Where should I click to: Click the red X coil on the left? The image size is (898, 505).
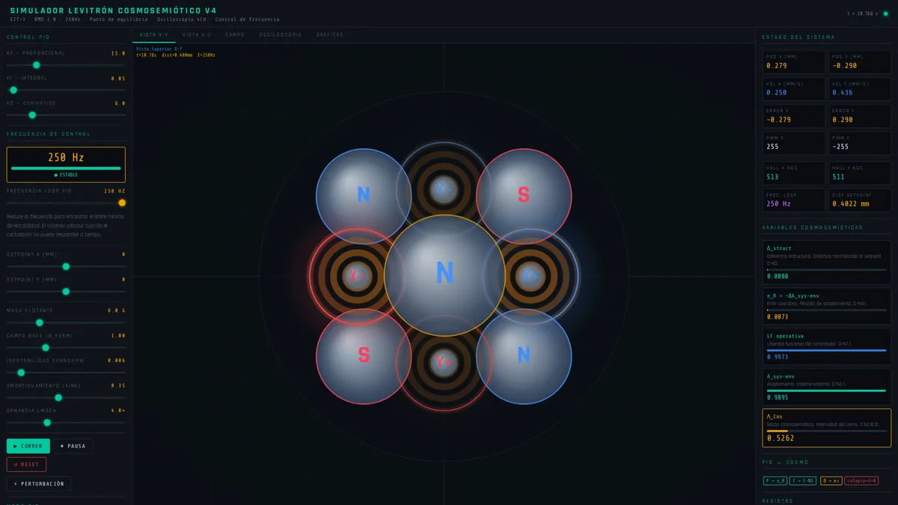point(357,275)
